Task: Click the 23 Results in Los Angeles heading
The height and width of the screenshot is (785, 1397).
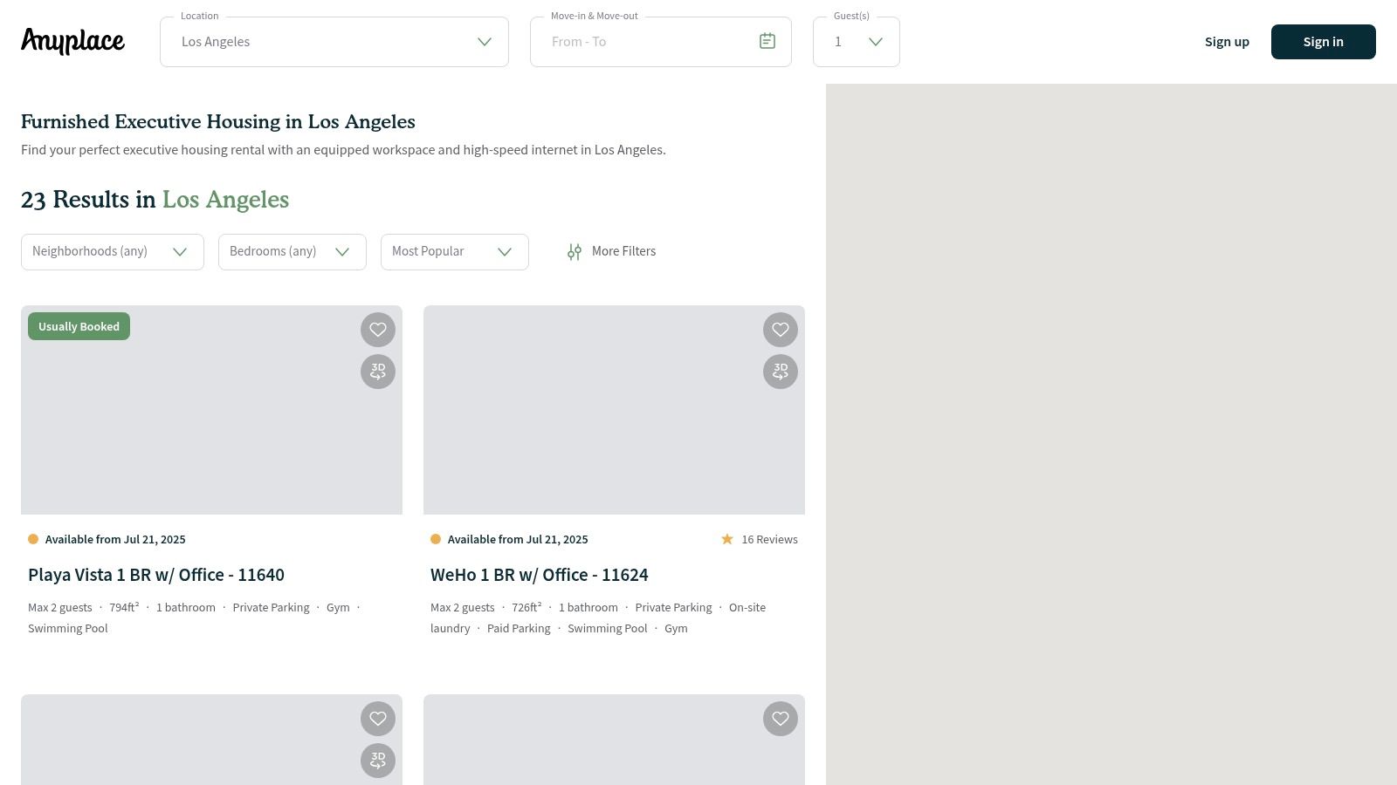Action: [155, 200]
